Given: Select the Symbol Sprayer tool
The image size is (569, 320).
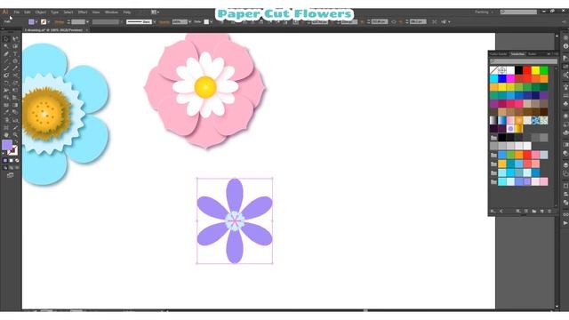Looking at the screenshot, I should pyautogui.click(x=6, y=120).
